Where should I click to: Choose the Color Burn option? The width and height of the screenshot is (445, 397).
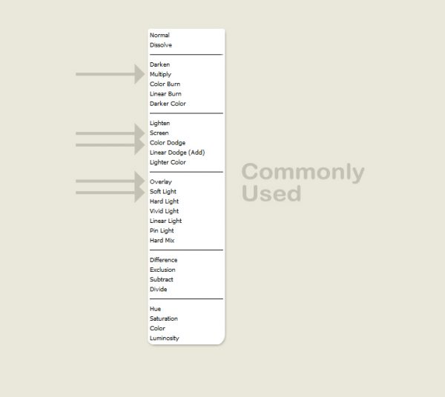(165, 84)
